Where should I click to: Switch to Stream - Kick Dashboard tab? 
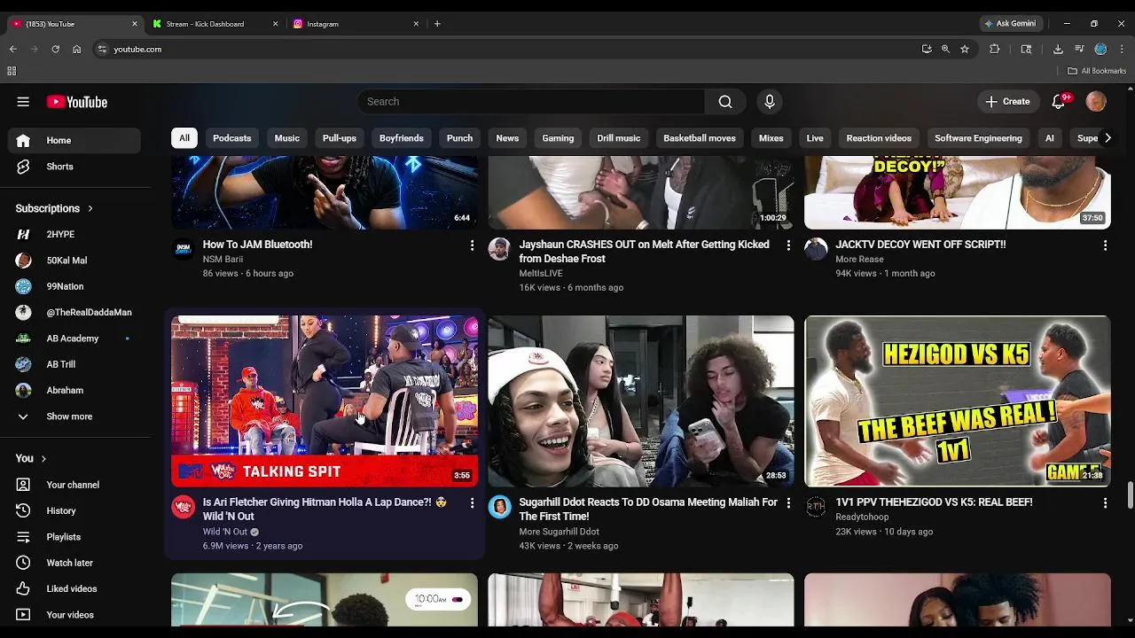[214, 24]
